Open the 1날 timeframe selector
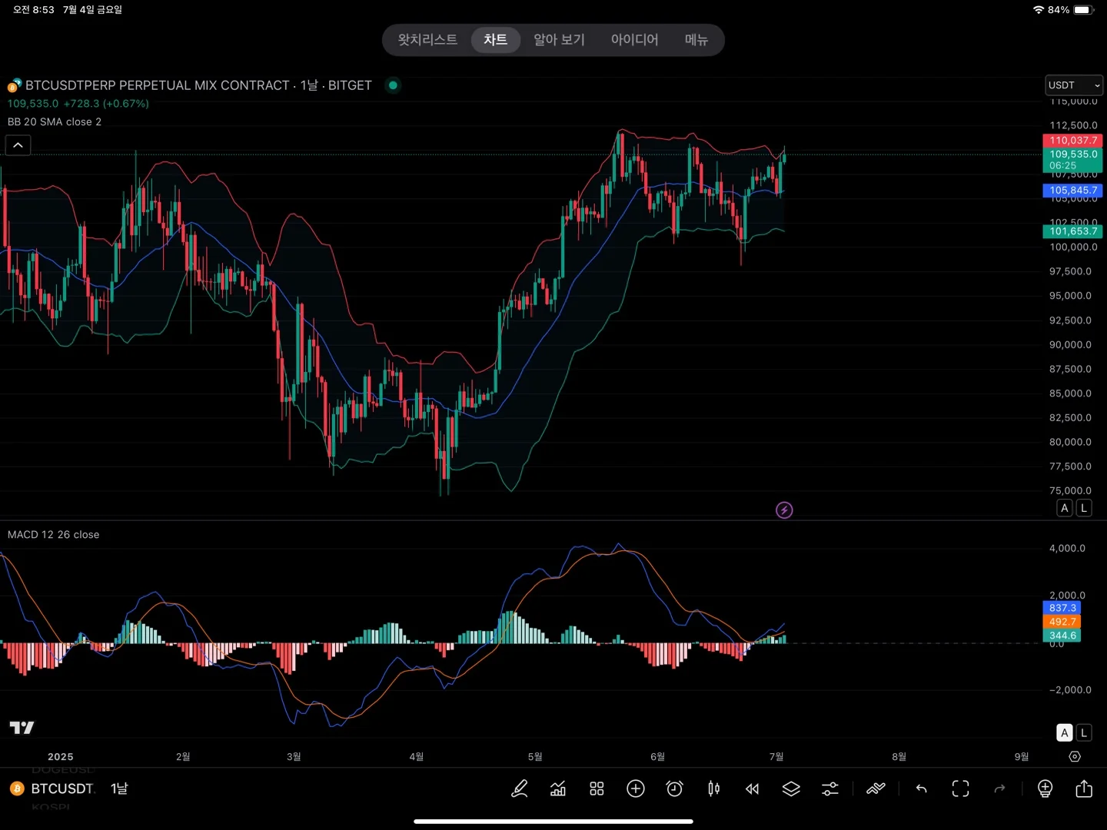 point(119,788)
